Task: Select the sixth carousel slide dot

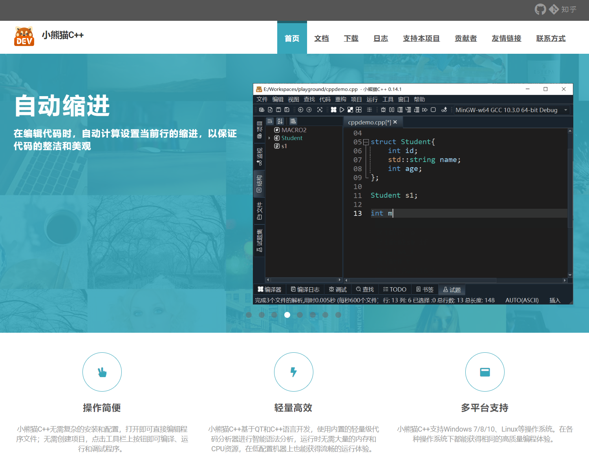Action: (313, 315)
